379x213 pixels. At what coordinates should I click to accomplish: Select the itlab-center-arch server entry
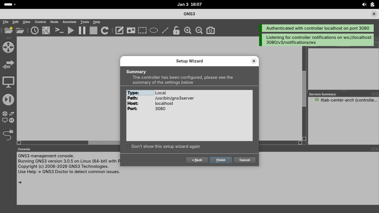tap(348, 100)
